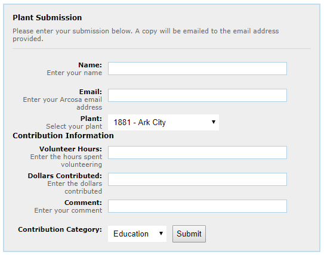
Task: Click the Education dropdown arrow
Action: coord(161,234)
